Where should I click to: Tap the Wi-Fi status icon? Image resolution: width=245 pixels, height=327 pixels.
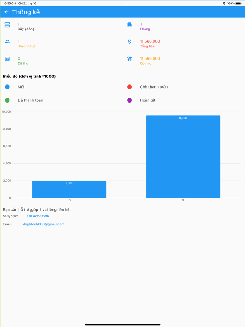click(x=224, y=3)
